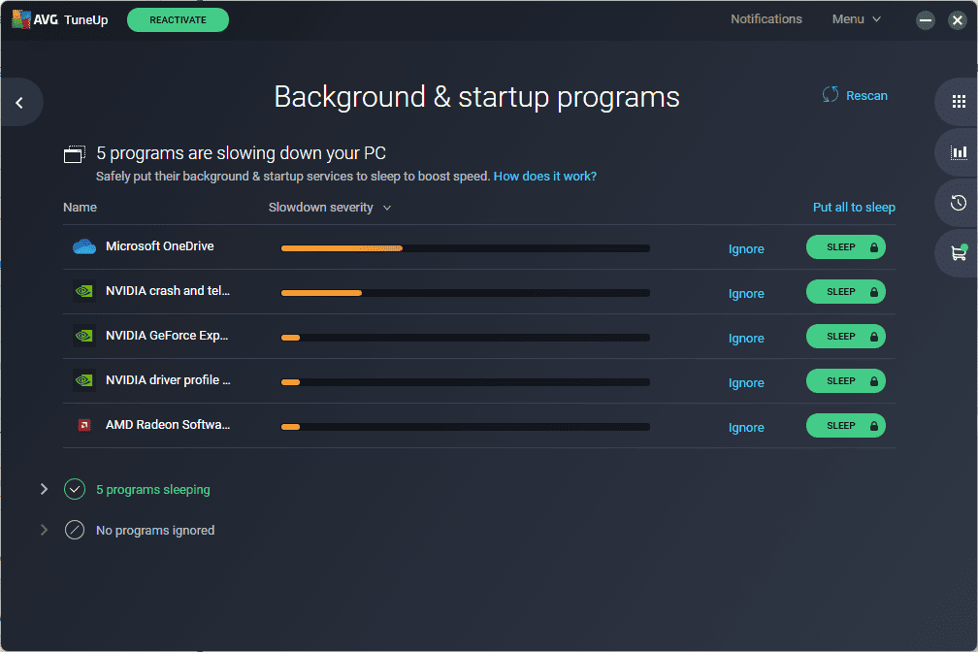The height and width of the screenshot is (652, 978).
Task: Put NVIDIA GeForce Experience to sleep
Action: [x=846, y=337]
